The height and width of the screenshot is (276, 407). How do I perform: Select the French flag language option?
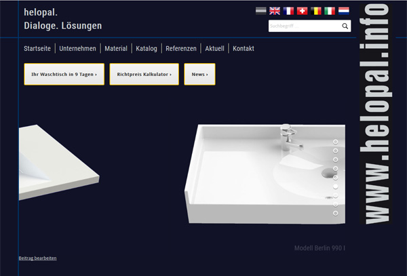(288, 11)
